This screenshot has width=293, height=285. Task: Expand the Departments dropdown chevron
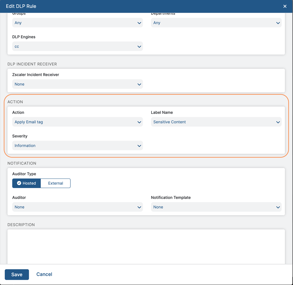278,23
